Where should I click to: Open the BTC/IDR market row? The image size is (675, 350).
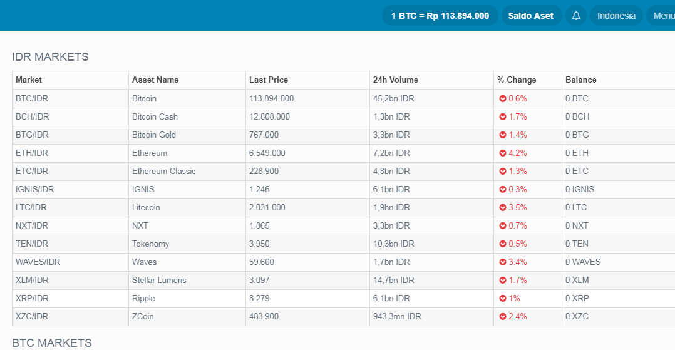[31, 99]
